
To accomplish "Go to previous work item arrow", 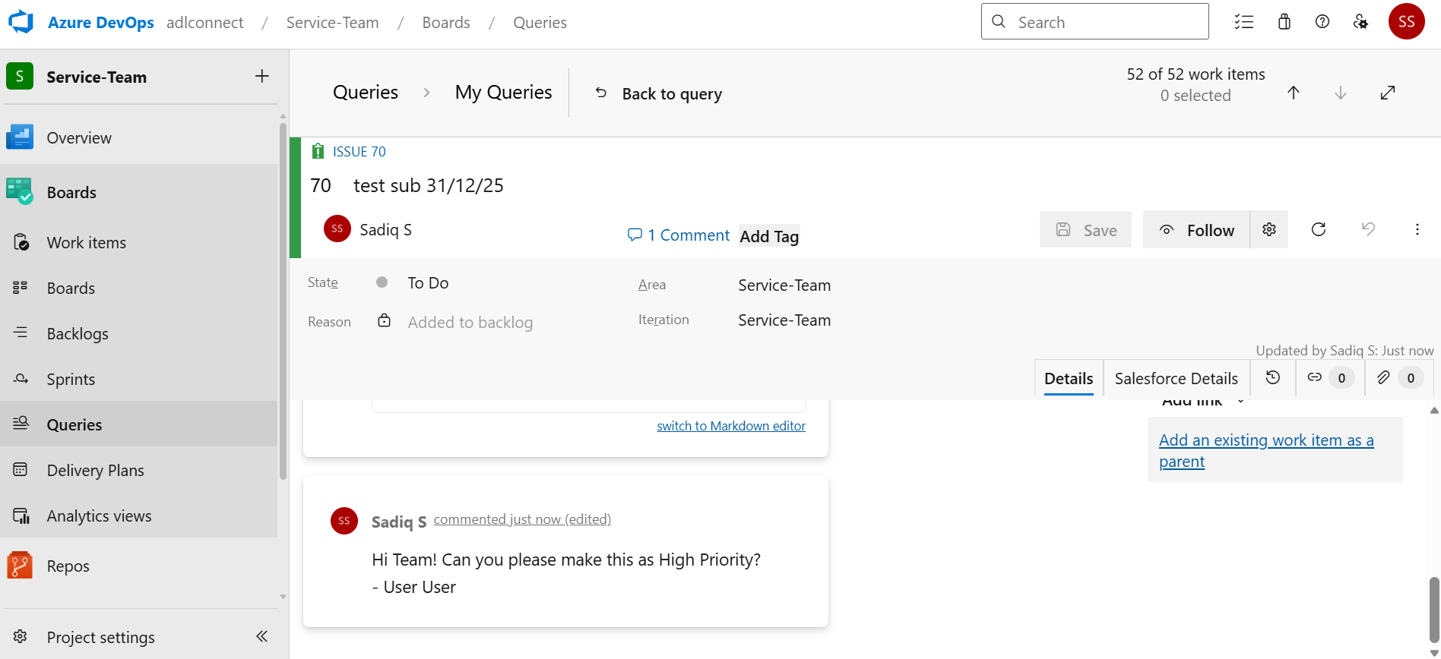I will click(1294, 93).
